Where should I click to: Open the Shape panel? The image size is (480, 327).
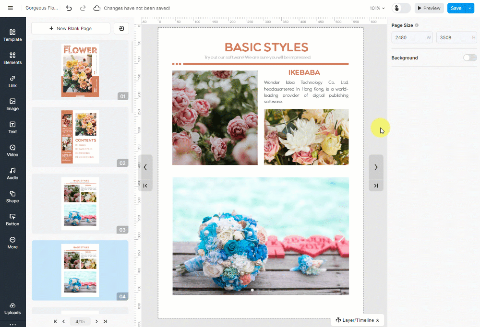[x=12, y=197]
